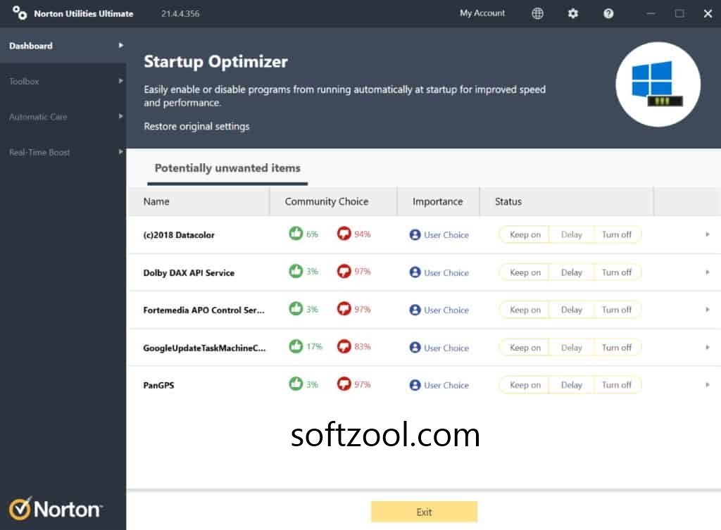Choose Keep on for PanGPS
This screenshot has width=721, height=530.
pos(525,385)
